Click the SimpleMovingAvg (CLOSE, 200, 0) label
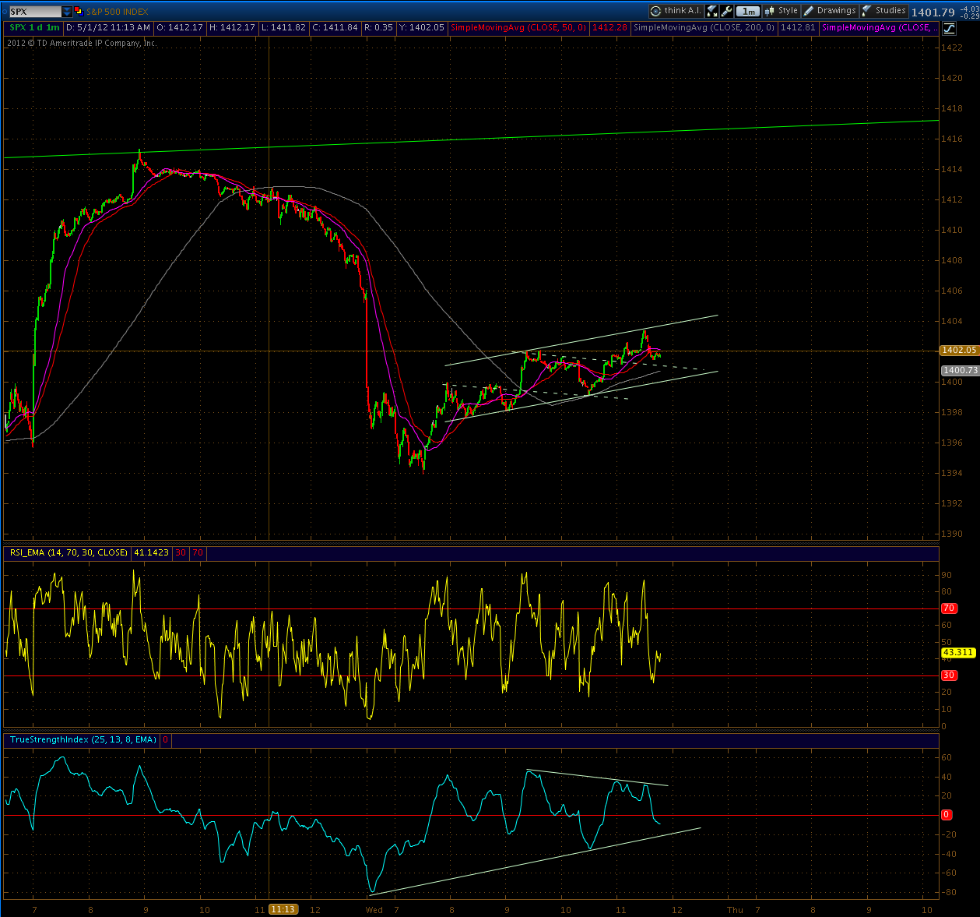 pyautogui.click(x=704, y=27)
